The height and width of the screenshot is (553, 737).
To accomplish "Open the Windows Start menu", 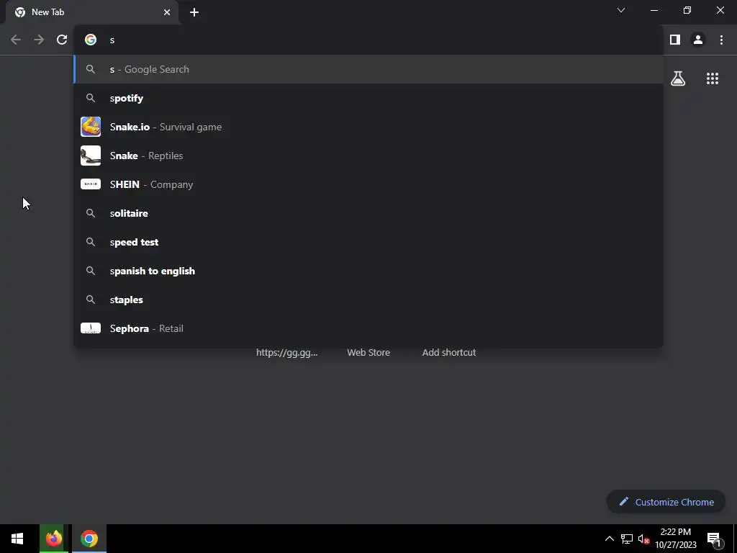I will (17, 539).
